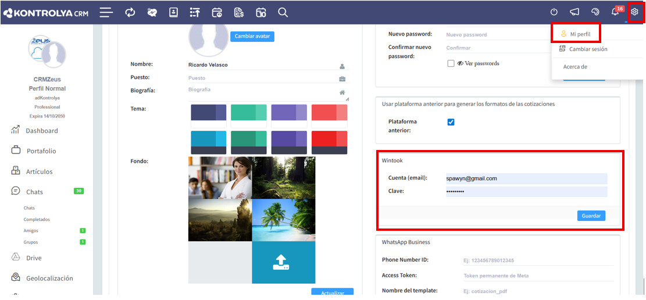
Task: Click the power logout icon
Action: [x=554, y=12]
